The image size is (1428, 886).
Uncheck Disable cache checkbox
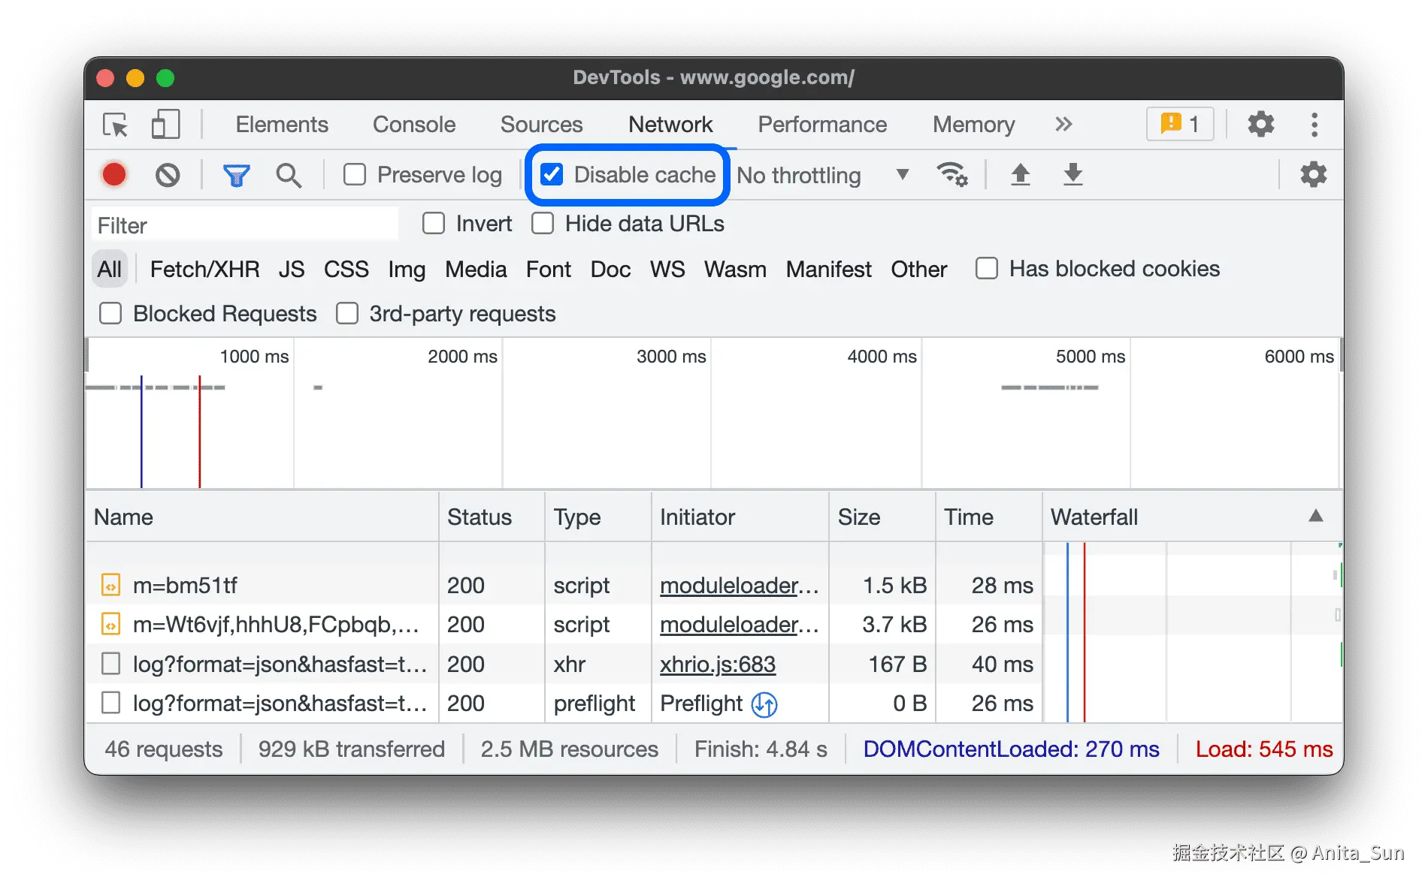click(552, 175)
